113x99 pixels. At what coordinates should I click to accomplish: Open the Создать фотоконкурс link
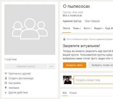tap(21, 78)
